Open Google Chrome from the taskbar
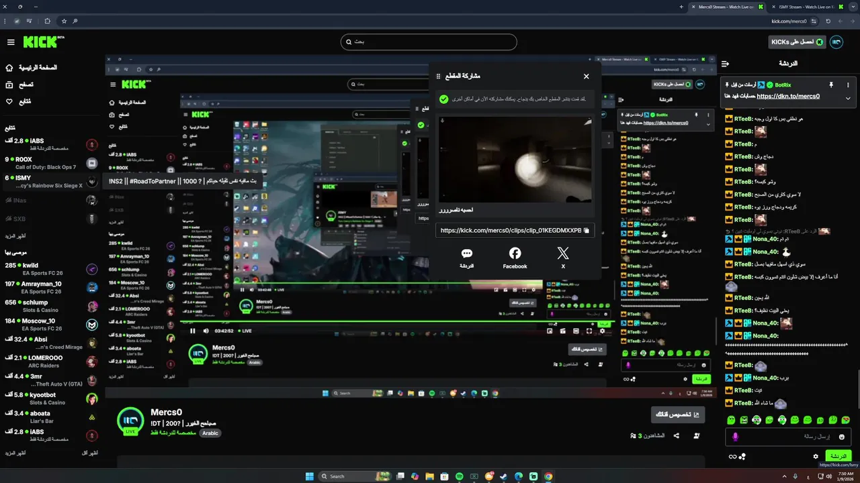The image size is (860, 483). tap(548, 476)
